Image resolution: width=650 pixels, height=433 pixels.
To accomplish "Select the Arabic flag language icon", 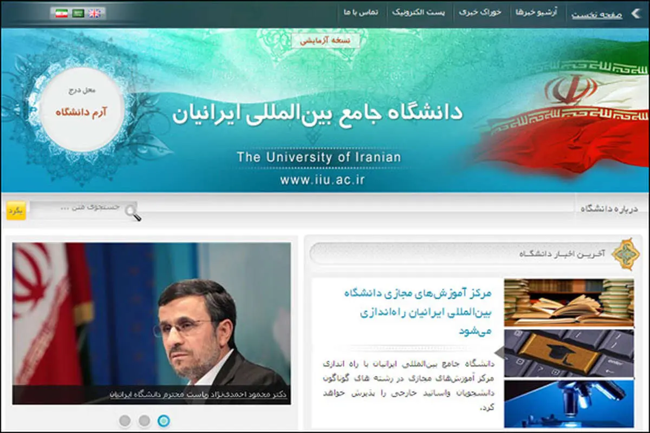I will [x=79, y=13].
